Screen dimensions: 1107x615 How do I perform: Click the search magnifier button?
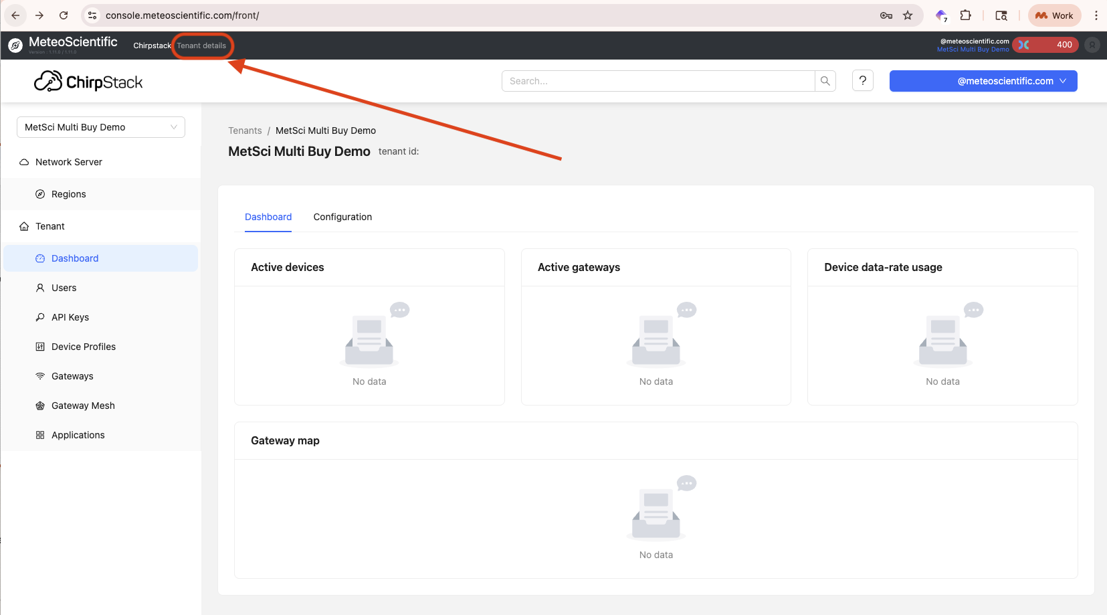(825, 81)
